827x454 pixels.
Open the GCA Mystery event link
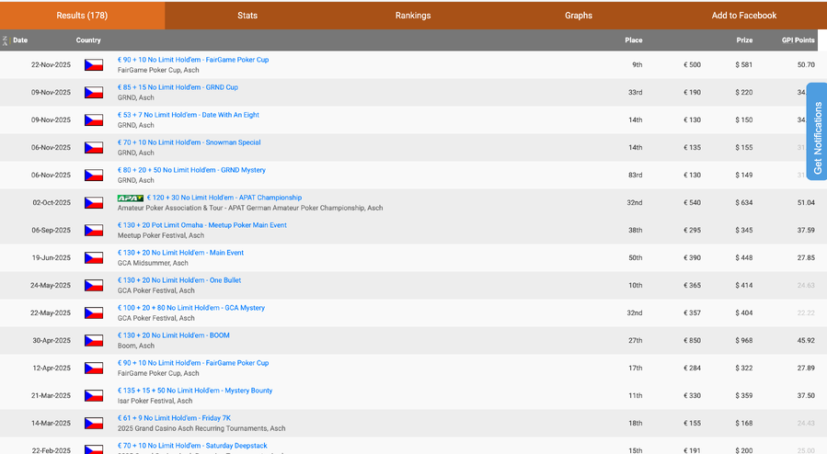tap(190, 308)
